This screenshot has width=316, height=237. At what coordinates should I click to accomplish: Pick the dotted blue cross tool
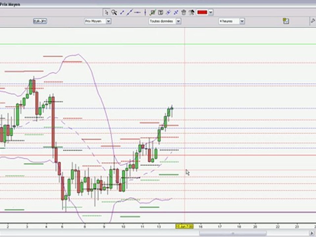coord(176,13)
